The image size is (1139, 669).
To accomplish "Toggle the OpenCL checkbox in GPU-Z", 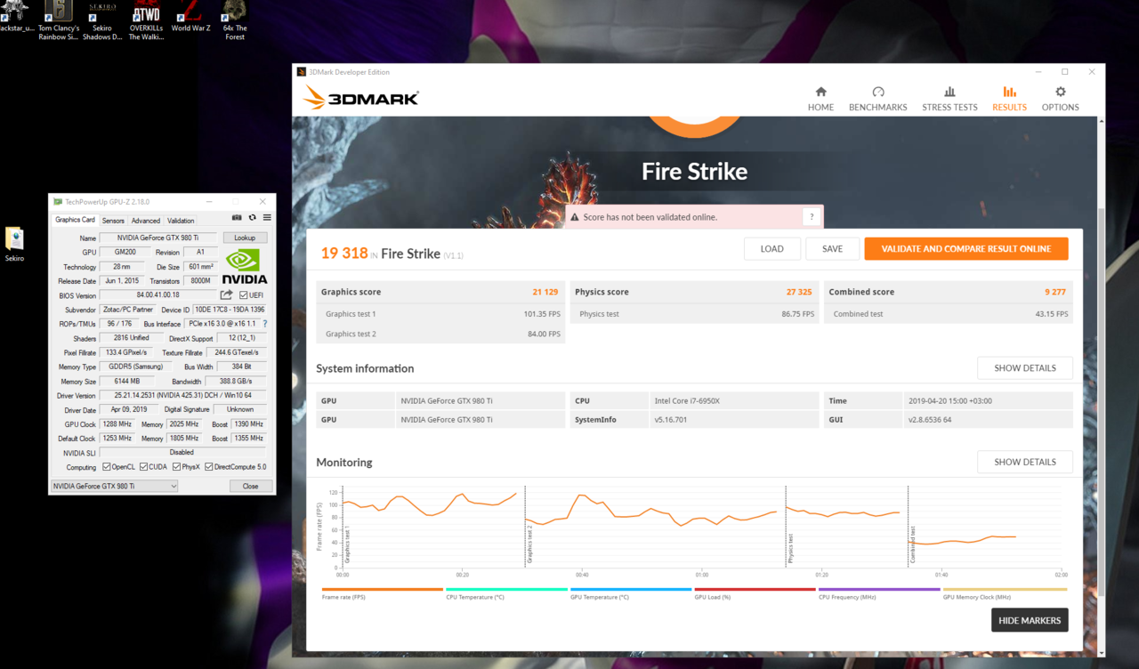I will click(107, 467).
